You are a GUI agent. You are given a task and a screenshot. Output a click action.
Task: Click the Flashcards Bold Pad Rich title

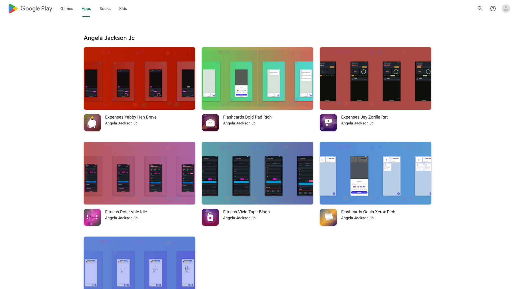[x=247, y=117]
